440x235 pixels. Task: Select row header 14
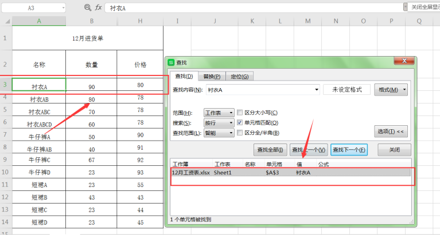coord(5,222)
